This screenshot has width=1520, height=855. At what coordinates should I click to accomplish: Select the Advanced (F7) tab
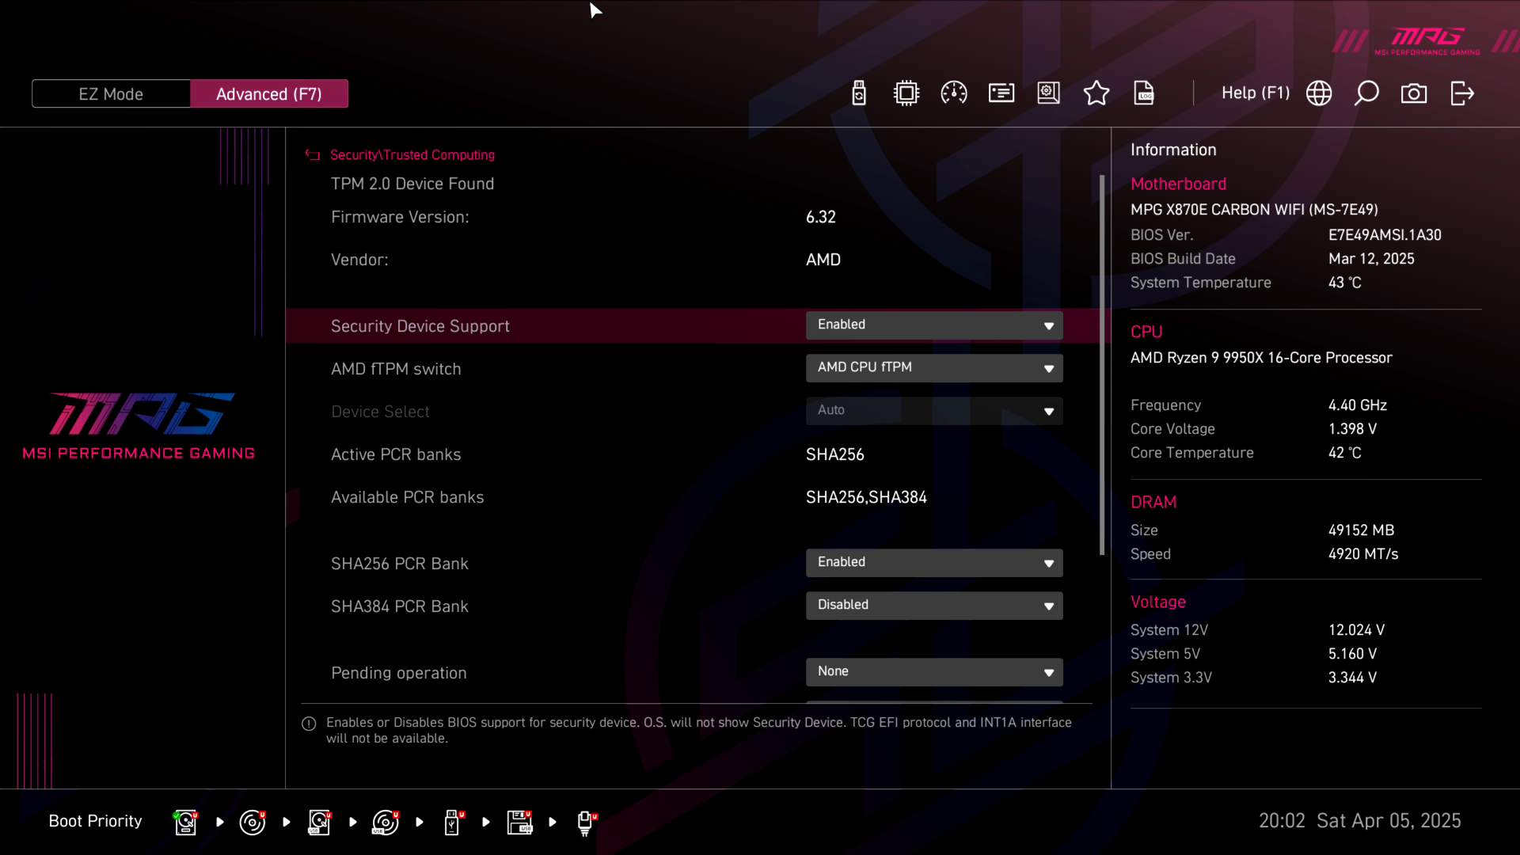click(269, 93)
